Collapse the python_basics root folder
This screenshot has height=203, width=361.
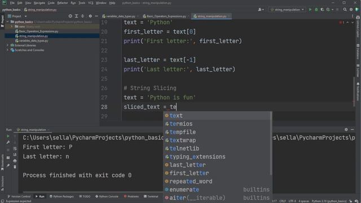pyautogui.click(x=7, y=22)
